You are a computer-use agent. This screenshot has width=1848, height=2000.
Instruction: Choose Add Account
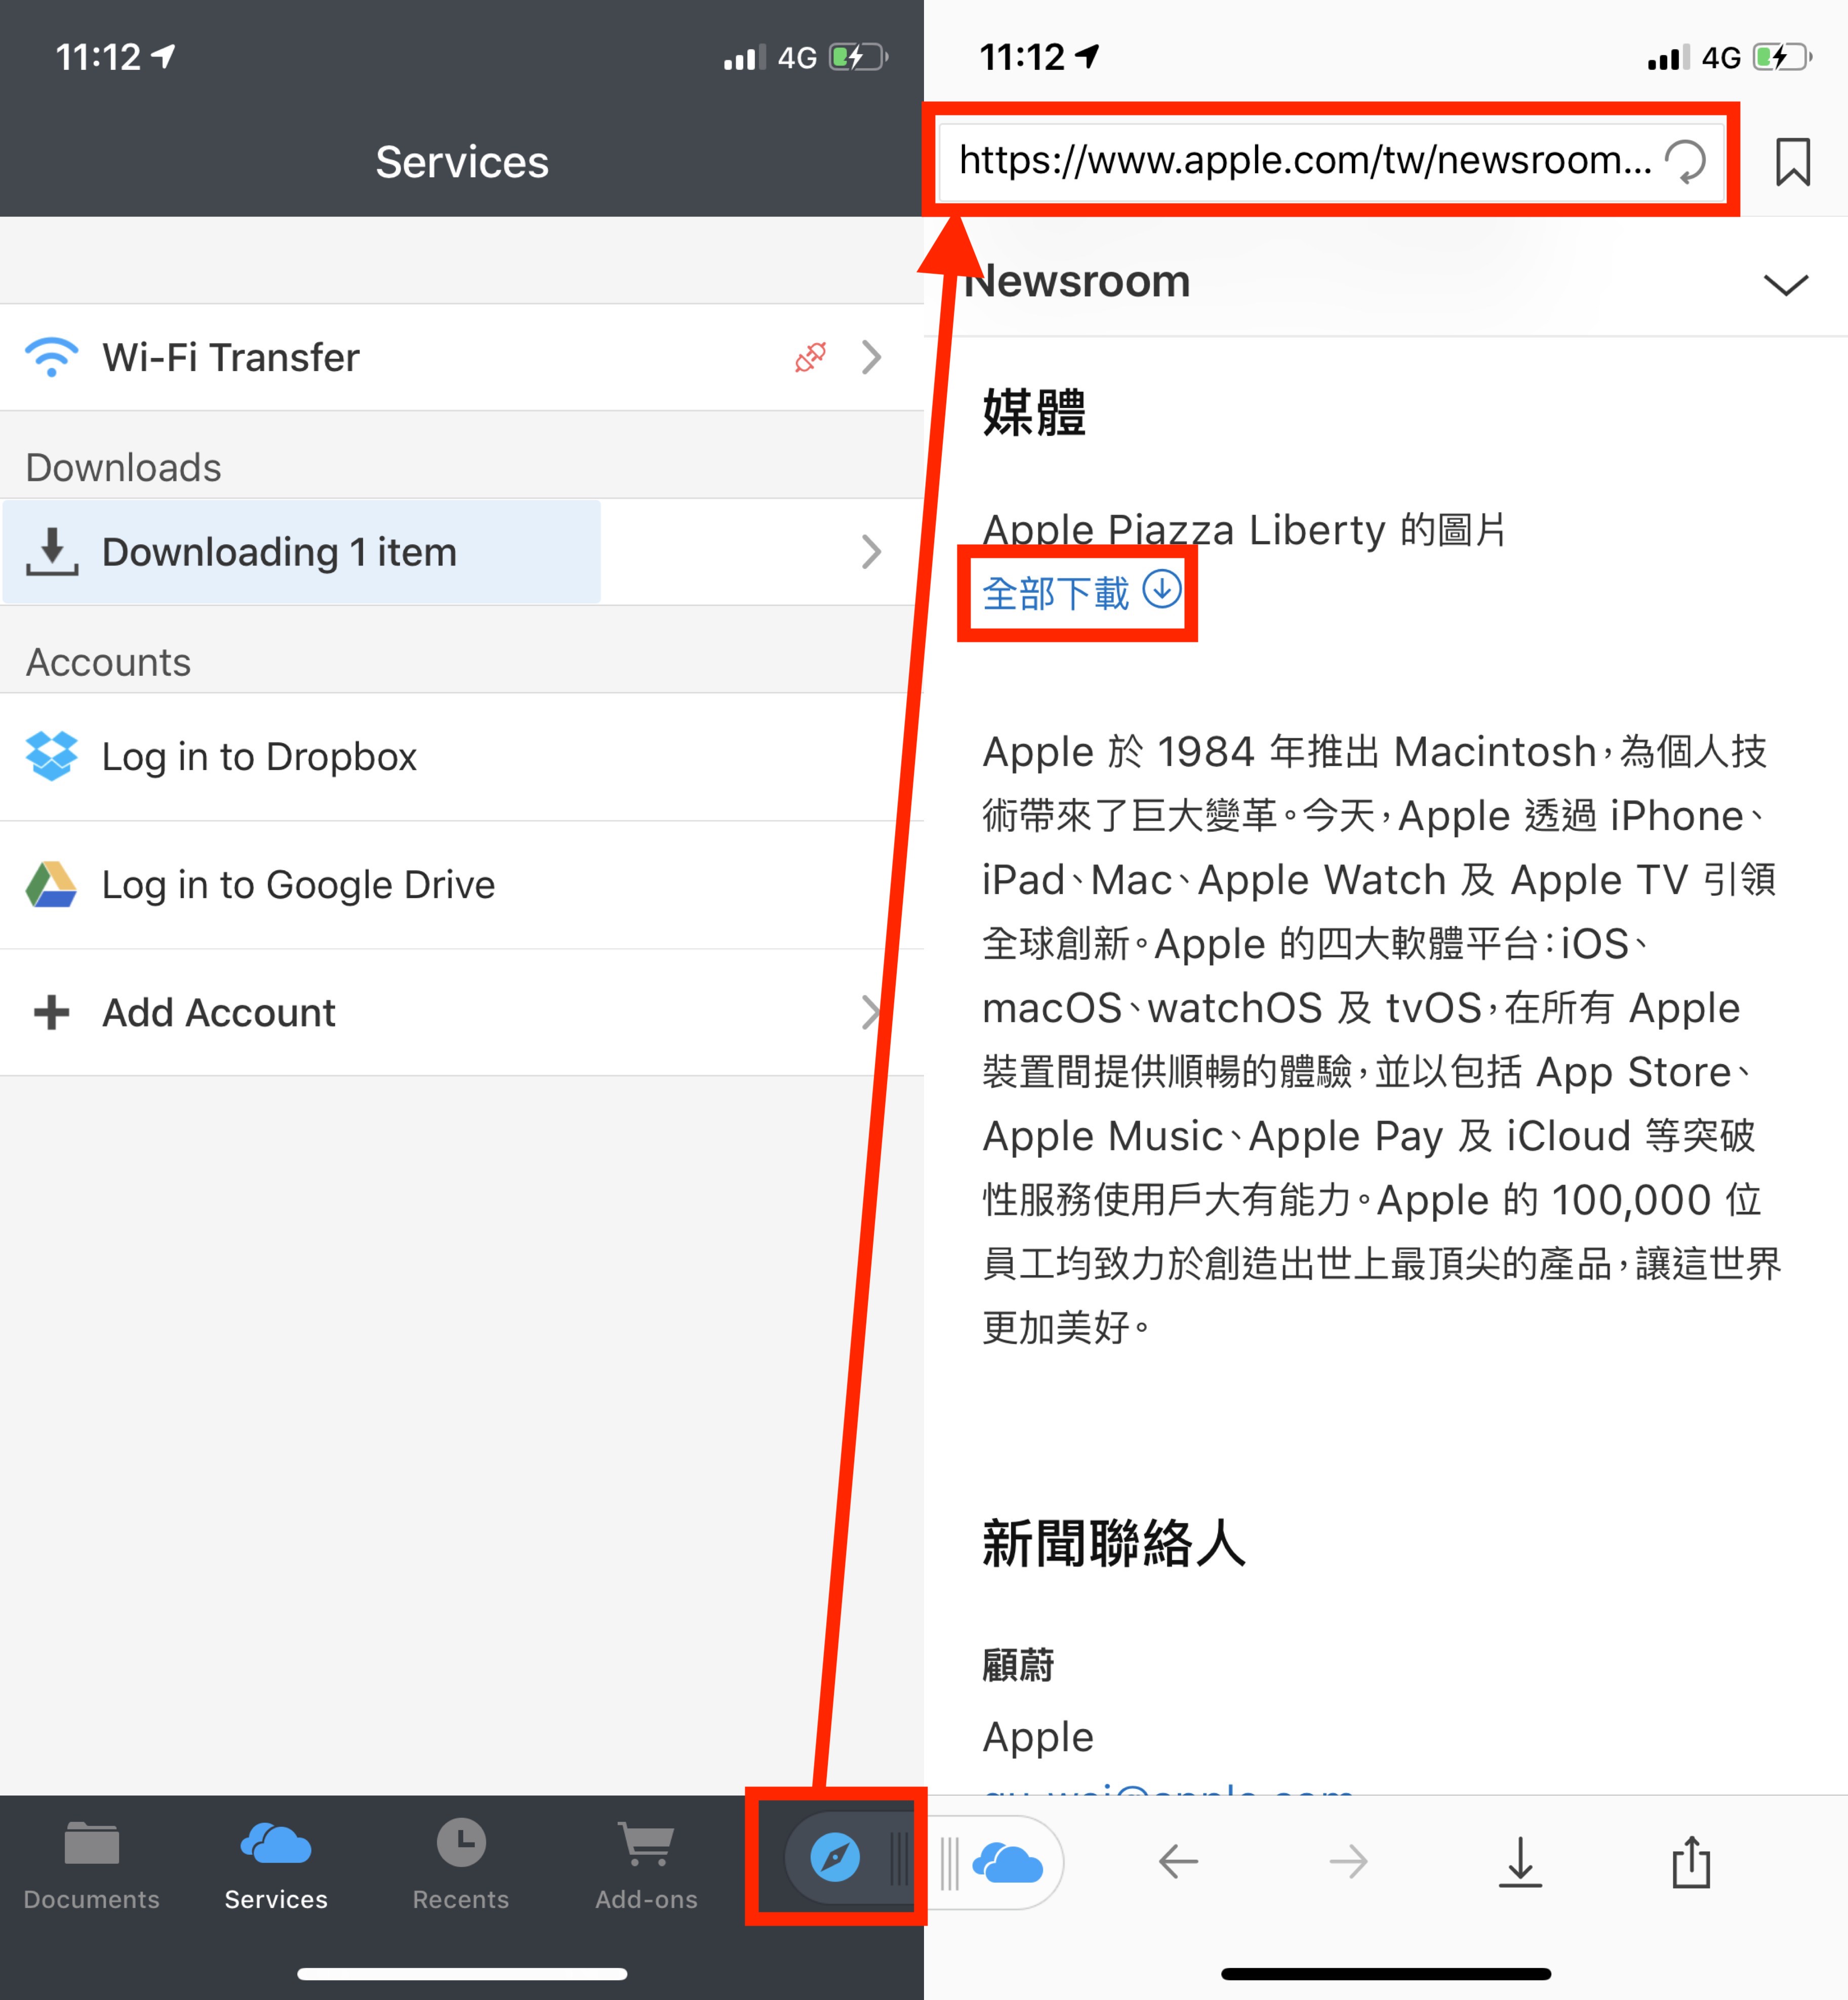click(x=461, y=1013)
